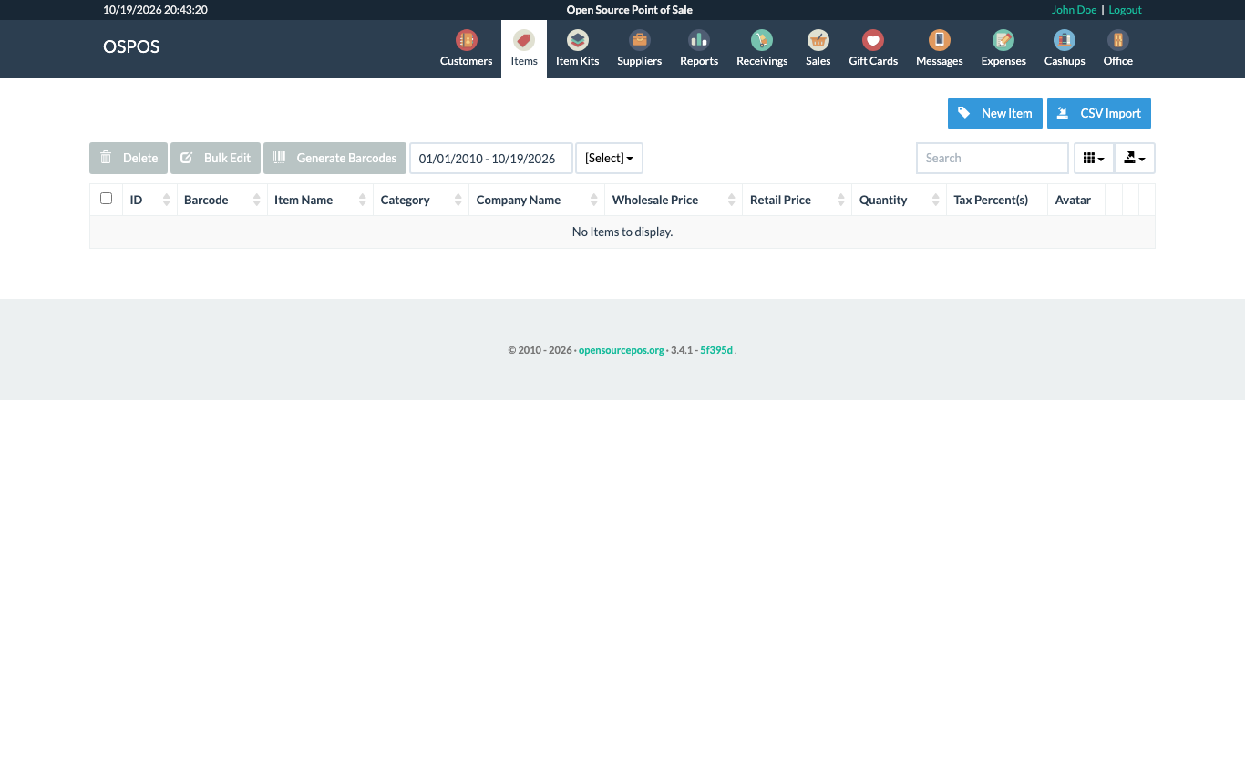The image size is (1245, 784).
Task: Click the Generate Barcodes button
Action: (x=335, y=158)
